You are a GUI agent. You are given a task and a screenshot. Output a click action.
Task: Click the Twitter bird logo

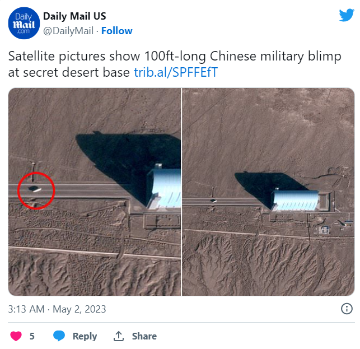347,15
